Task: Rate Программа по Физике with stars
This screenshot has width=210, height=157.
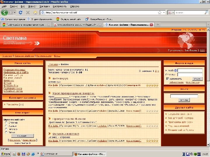Action: 152,126
